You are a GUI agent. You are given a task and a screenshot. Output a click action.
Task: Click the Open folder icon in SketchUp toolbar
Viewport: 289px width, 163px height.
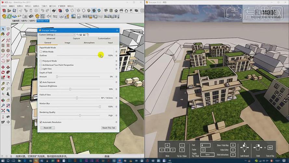[9, 11]
